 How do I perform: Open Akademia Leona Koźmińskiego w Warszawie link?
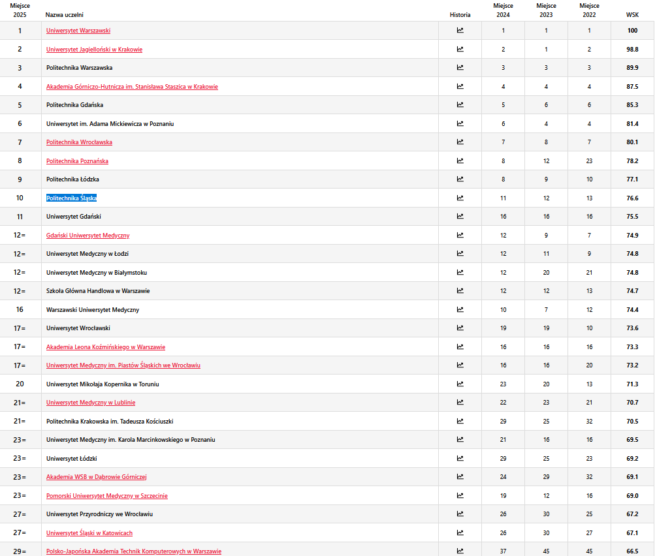tap(106, 347)
